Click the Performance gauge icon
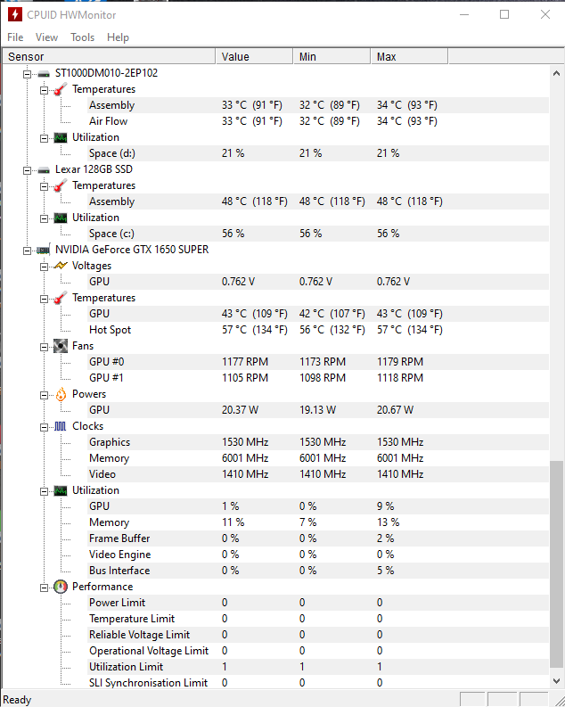The height and width of the screenshot is (707, 565). pyautogui.click(x=61, y=587)
